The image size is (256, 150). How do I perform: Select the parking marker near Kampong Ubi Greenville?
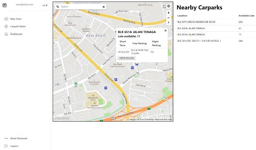[x=105, y=88]
